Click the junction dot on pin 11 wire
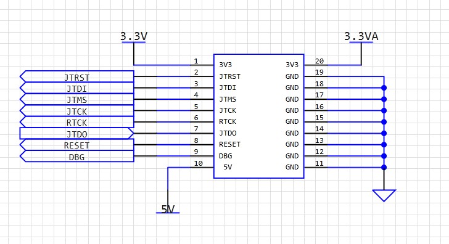 tap(384, 168)
